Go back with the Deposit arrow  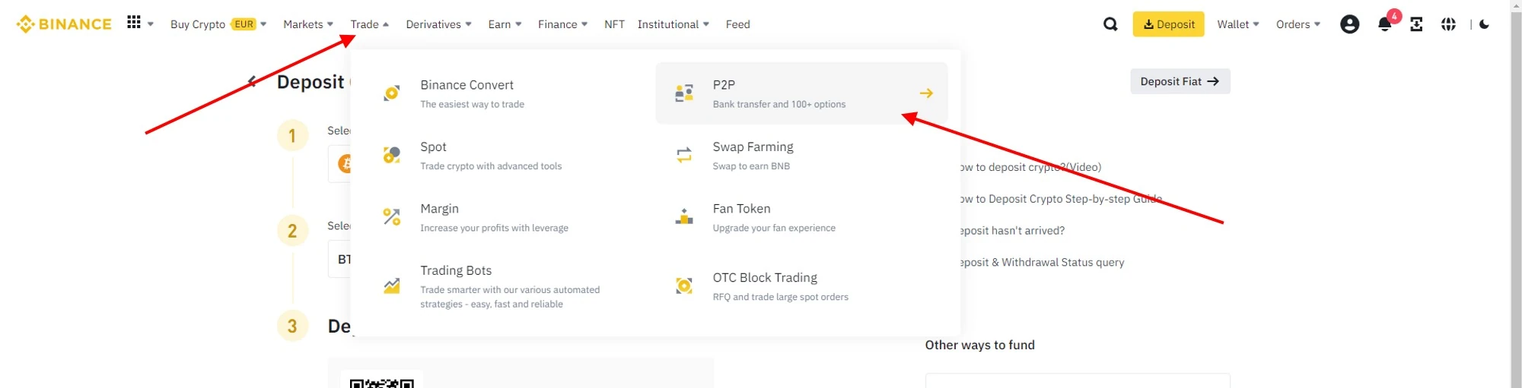(253, 81)
